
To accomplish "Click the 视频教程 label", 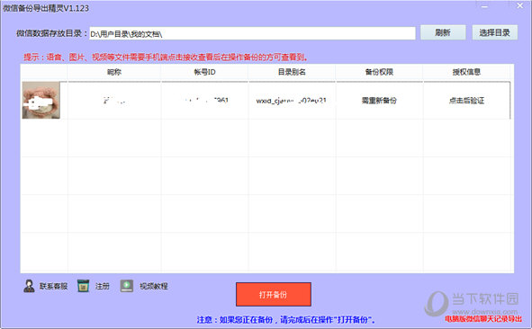I will 154,287.
